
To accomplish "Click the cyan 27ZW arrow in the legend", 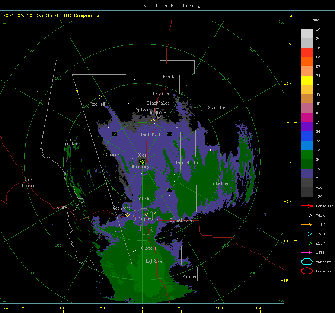I will pos(307,234).
